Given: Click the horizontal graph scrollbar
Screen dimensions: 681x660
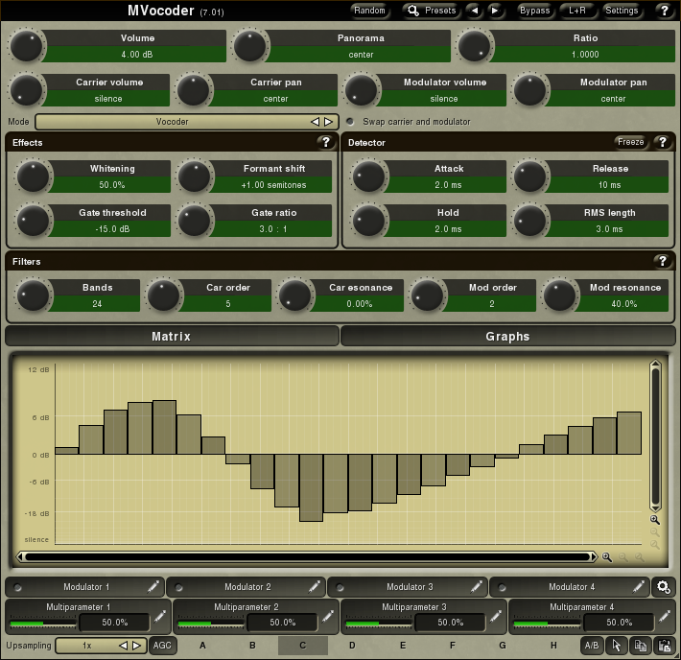Looking at the screenshot, I should click(x=307, y=556).
